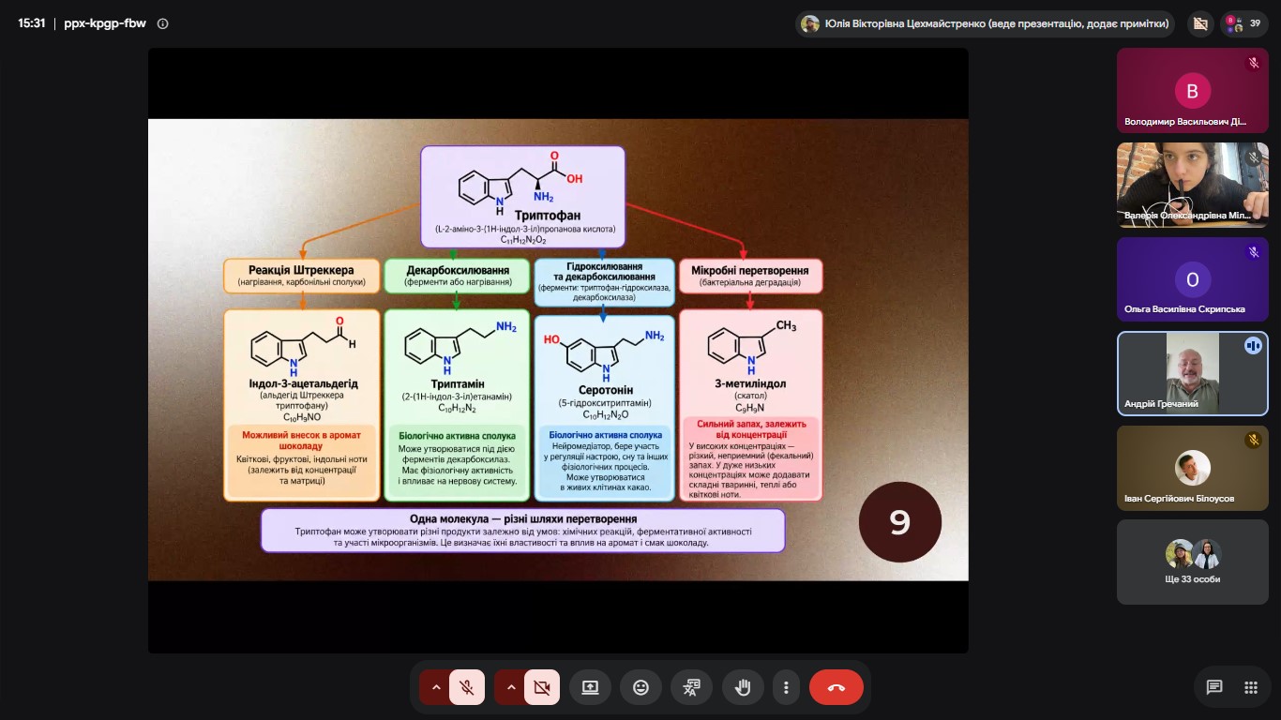Viewport: 1281px width, 720px height.
Task: Open more options menu
Action: [x=786, y=687]
